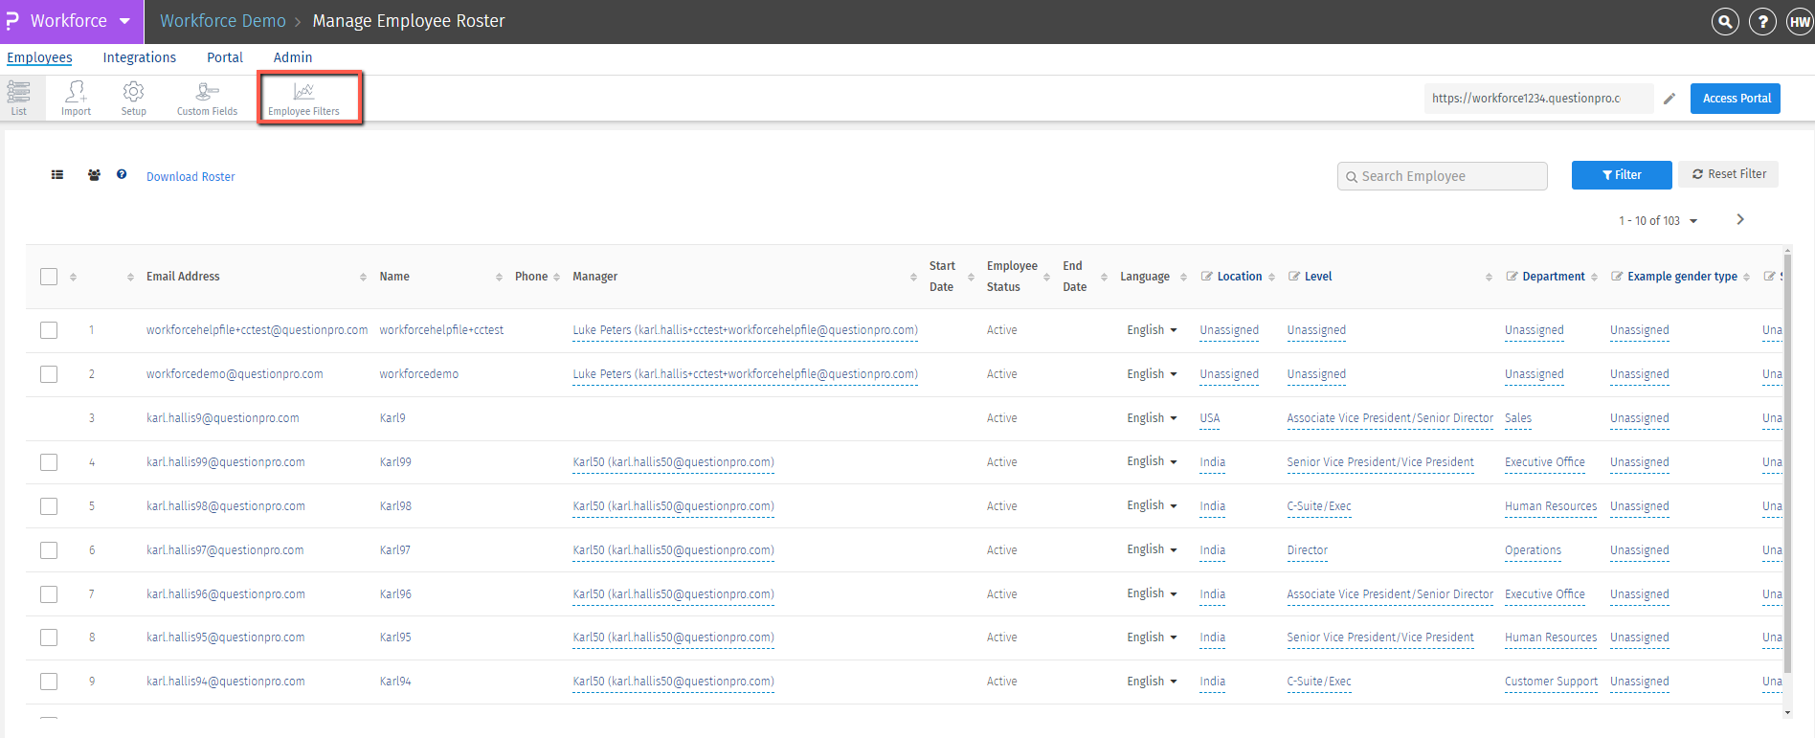The image size is (1815, 738).
Task: Click the blue Filter button
Action: click(x=1621, y=175)
